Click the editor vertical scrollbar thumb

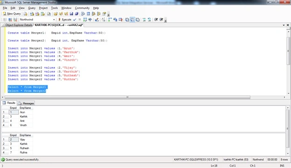pyautogui.click(x=288, y=51)
